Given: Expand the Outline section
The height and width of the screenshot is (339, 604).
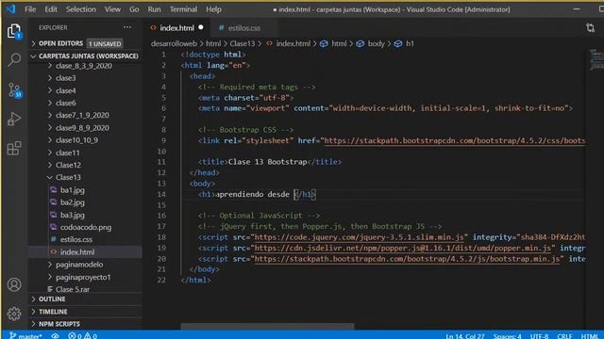Looking at the screenshot, I should coord(86,299).
